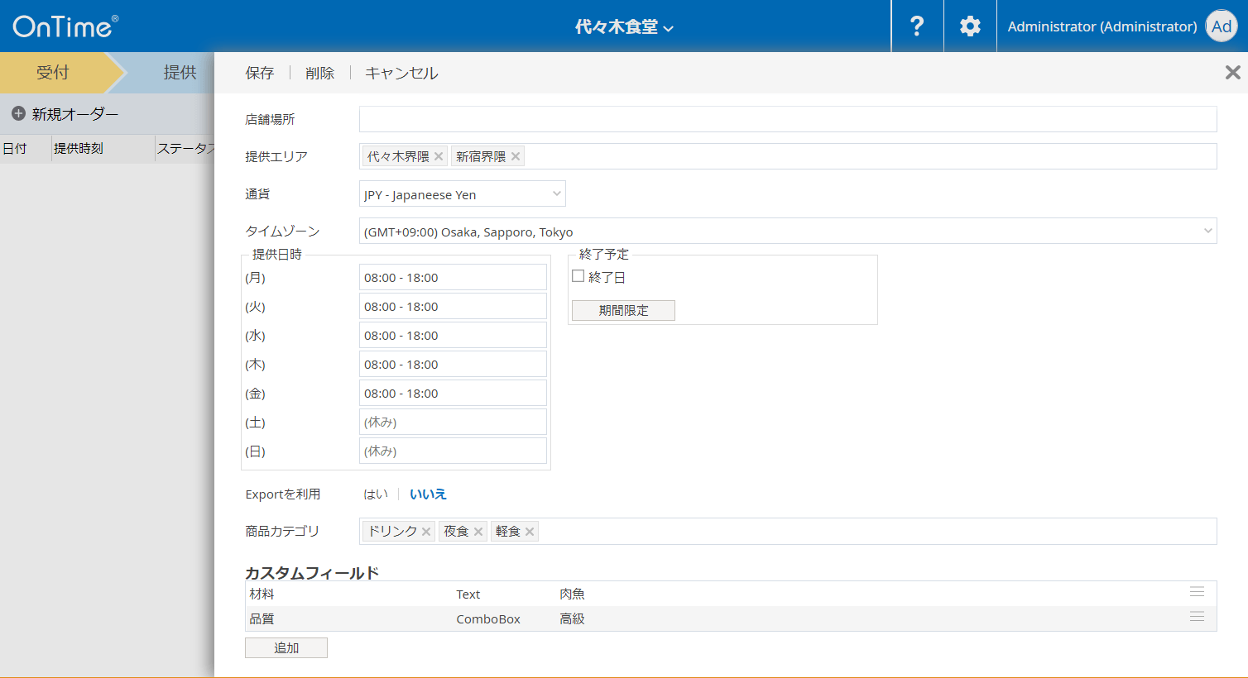Click the drag handle for 品質 row
Screen dimensions: 1248x678
click(x=1197, y=617)
